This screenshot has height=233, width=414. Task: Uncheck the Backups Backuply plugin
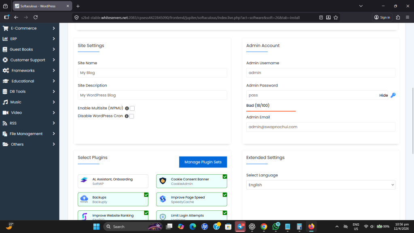coord(146,195)
